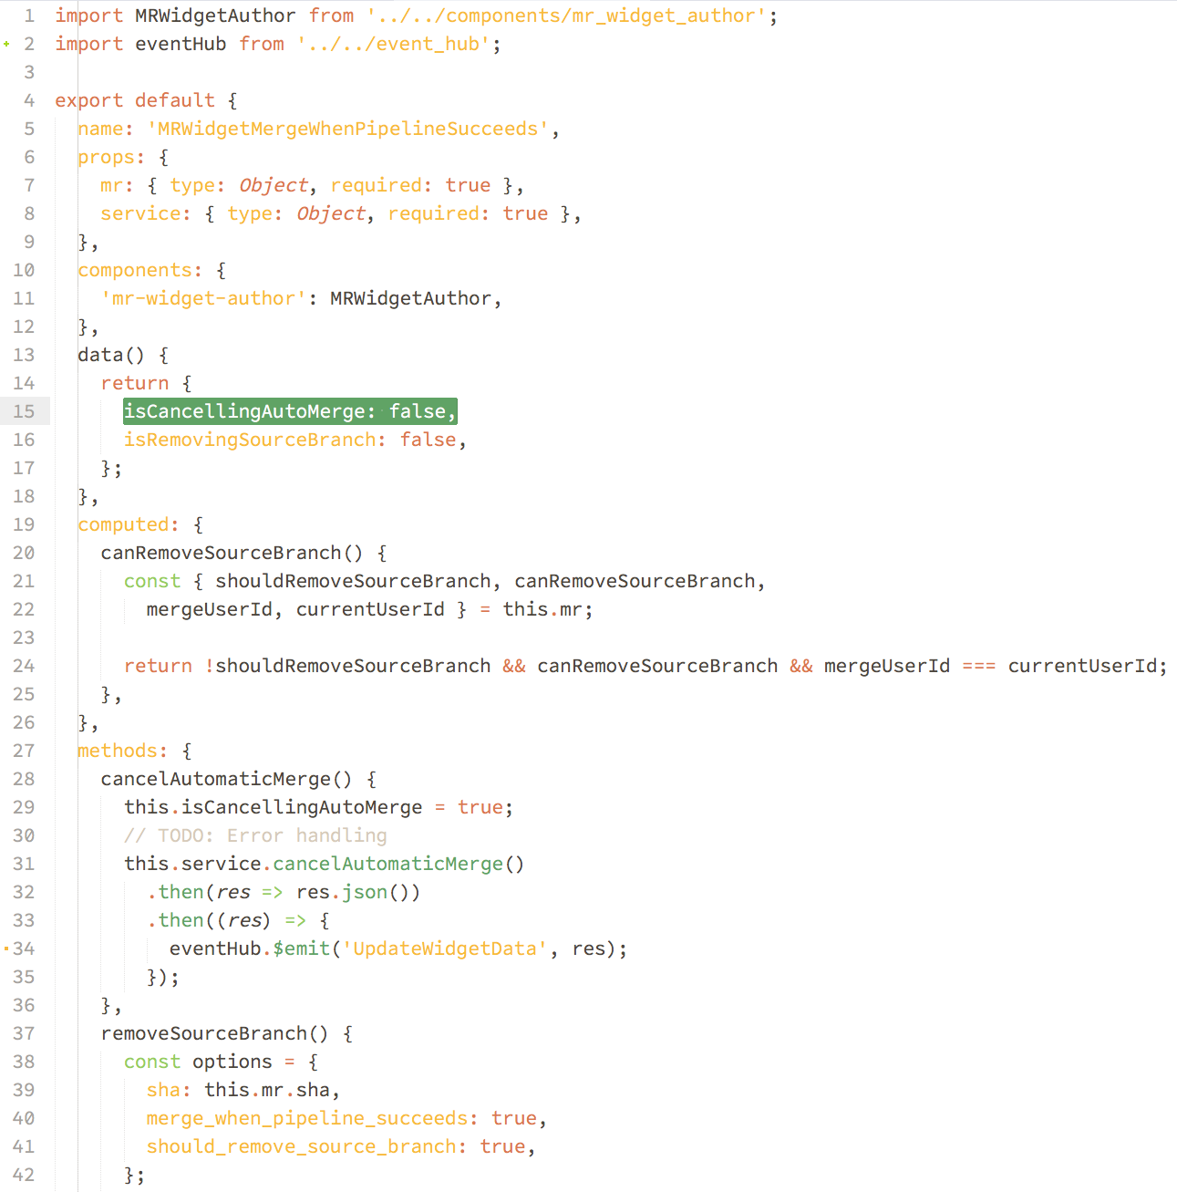Click '$emit' on line 34
The image size is (1177, 1192).
coord(301,948)
